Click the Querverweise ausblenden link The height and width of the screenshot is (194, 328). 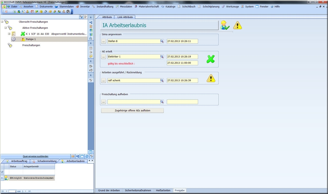point(36,156)
